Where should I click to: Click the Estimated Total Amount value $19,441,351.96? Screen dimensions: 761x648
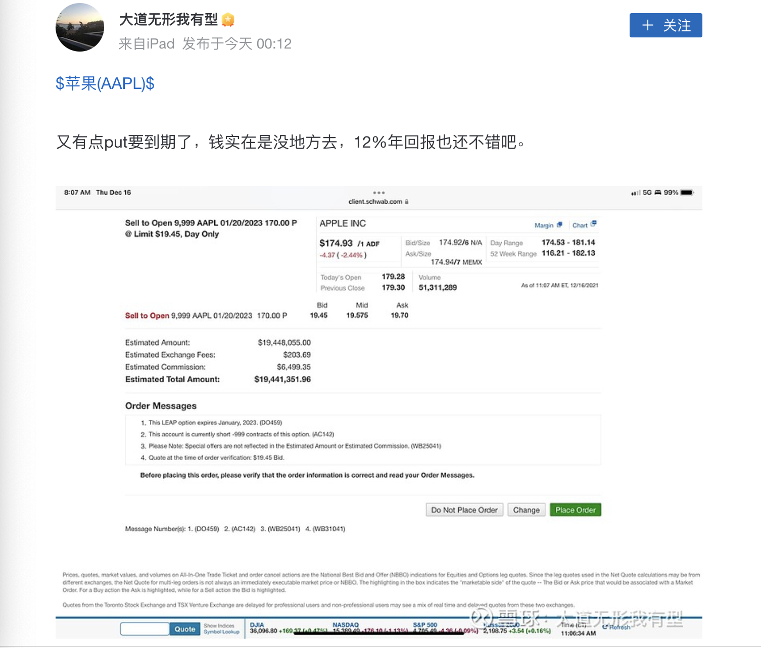tap(282, 380)
